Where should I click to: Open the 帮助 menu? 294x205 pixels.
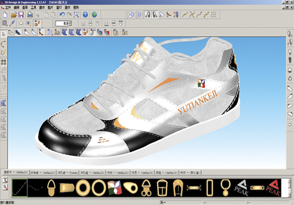pyautogui.click(x=76, y=7)
